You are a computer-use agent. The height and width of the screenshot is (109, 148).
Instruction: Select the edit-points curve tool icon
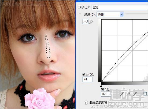coord(86,22)
